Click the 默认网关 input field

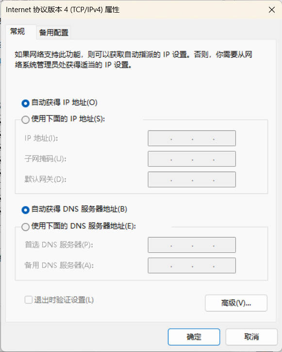coord(192,179)
